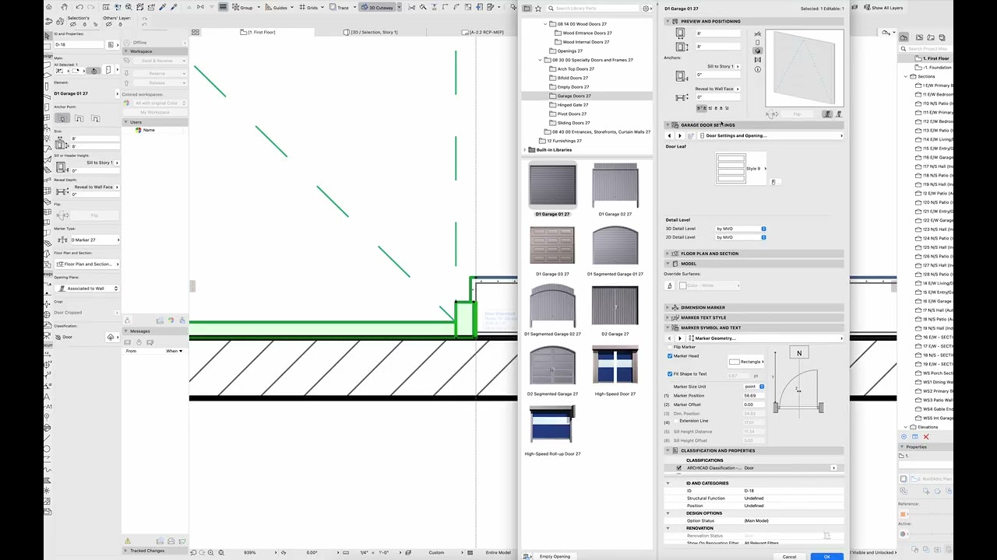Collapse the Classification and Properties panel
The image size is (997, 560).
[668, 450]
